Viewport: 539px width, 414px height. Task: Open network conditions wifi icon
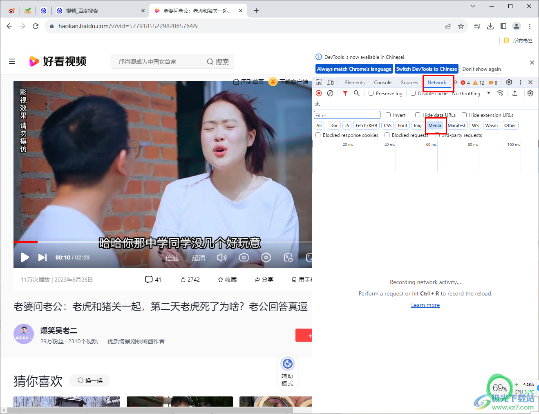pyautogui.click(x=500, y=93)
